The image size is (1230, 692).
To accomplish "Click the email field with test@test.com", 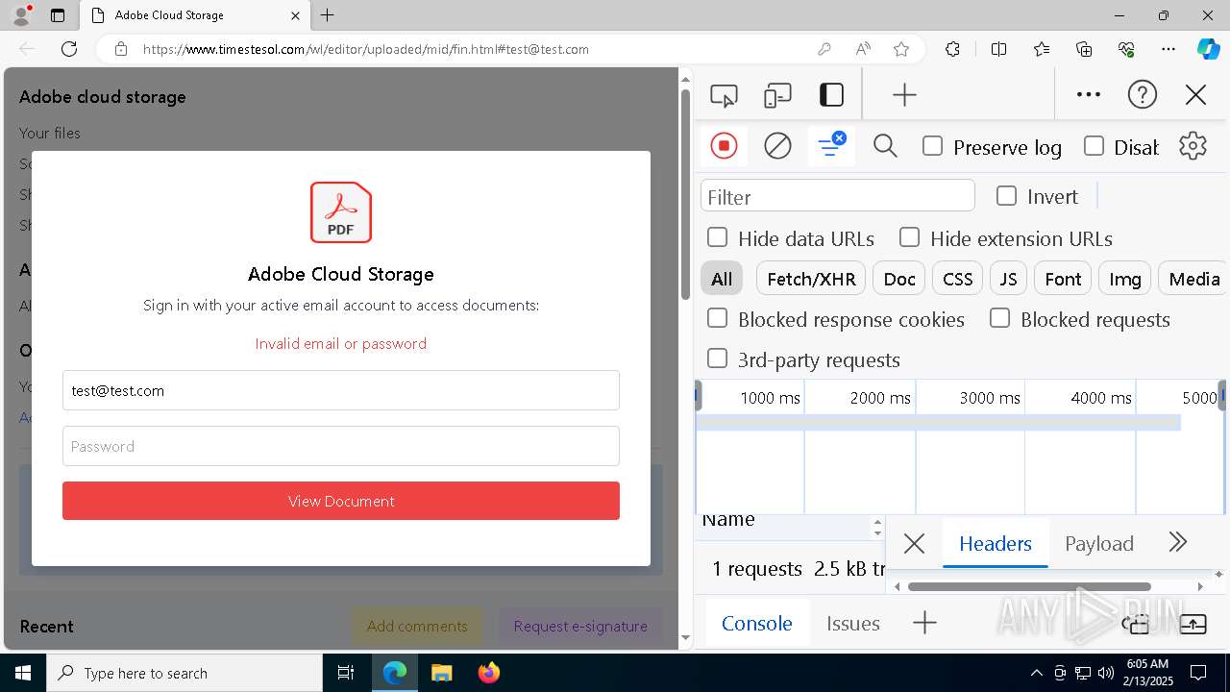I will point(341,390).
